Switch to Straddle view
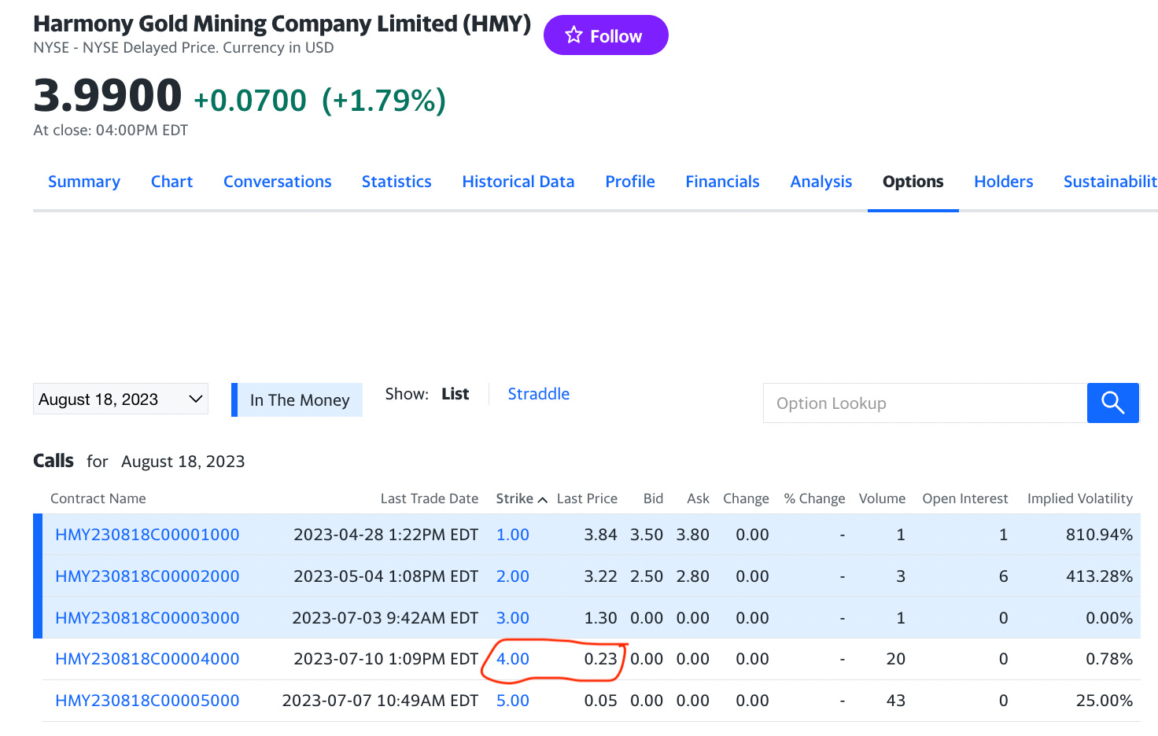The width and height of the screenshot is (1158, 736). coord(539,394)
